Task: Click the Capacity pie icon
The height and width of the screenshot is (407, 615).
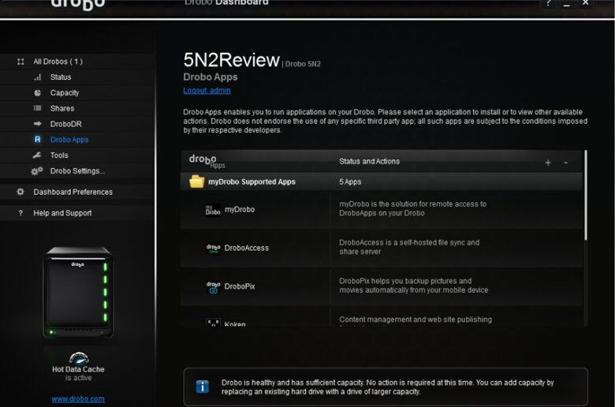Action: [38, 92]
